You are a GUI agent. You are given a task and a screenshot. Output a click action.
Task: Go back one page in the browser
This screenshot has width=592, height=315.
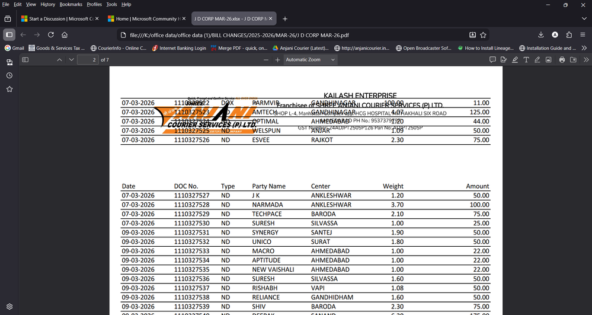[x=24, y=35]
